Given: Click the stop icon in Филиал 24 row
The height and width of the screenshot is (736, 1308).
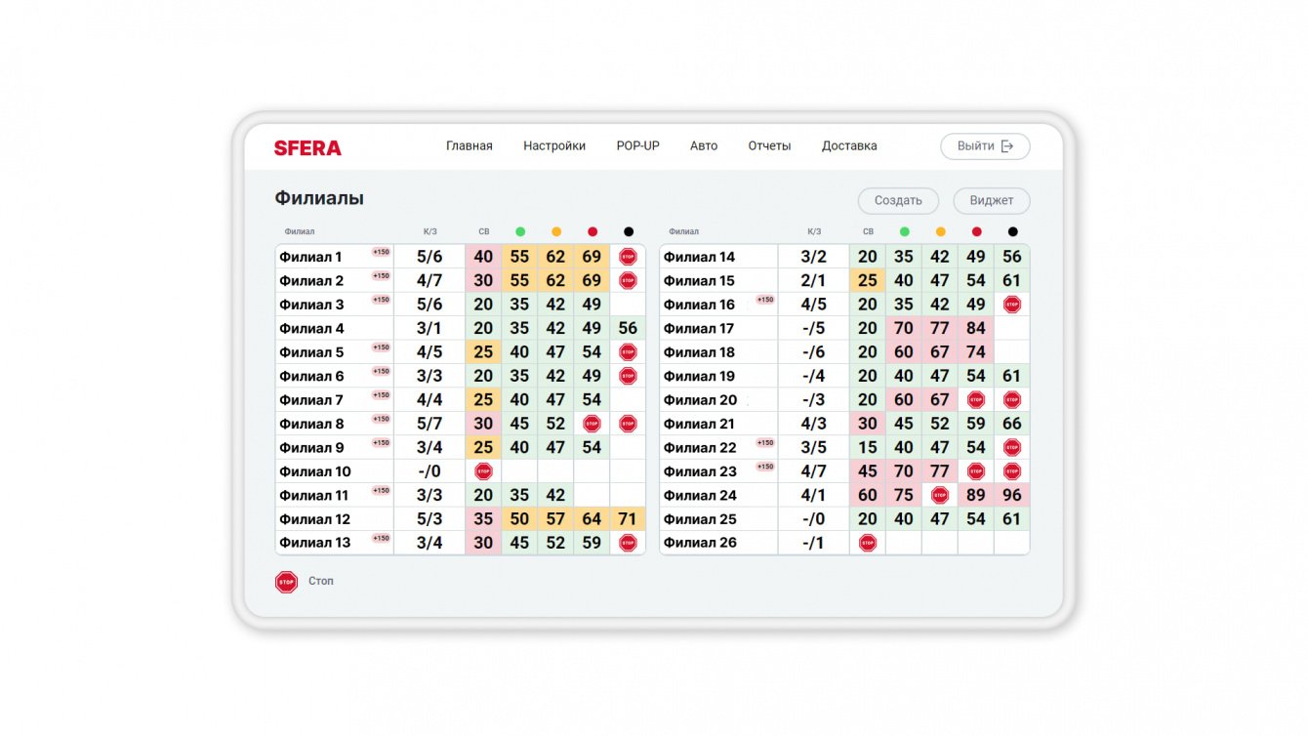Looking at the screenshot, I should (940, 495).
